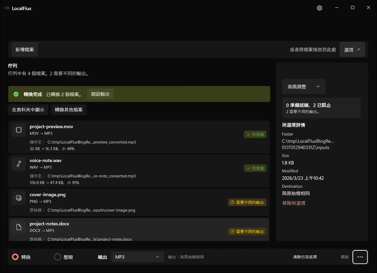Open the more options ellipsis button
Viewport: 377px width, 273px height.
pos(360,257)
